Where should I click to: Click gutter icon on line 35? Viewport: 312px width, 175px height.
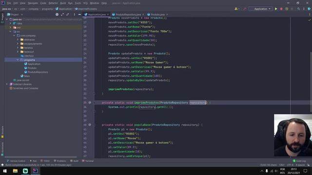[x=90, y=103]
